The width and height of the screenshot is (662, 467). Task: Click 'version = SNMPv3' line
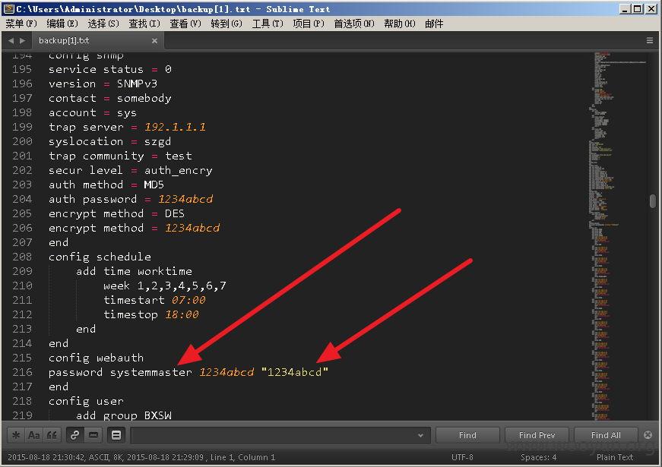[x=103, y=84]
